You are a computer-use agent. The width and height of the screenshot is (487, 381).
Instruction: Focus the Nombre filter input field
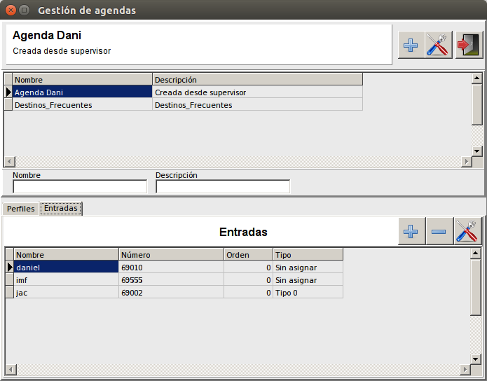80,186
